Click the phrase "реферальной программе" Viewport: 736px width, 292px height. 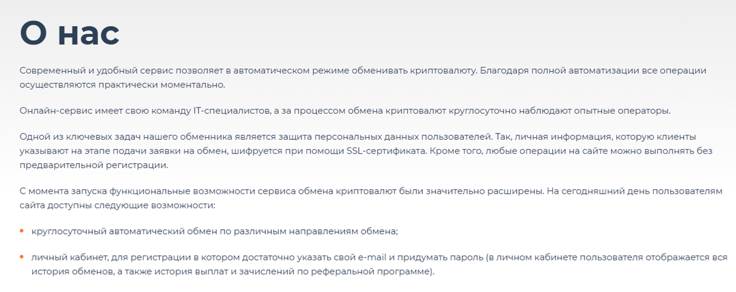[x=371, y=272]
